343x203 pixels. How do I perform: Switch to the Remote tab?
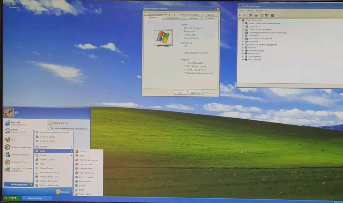pyautogui.click(x=211, y=15)
